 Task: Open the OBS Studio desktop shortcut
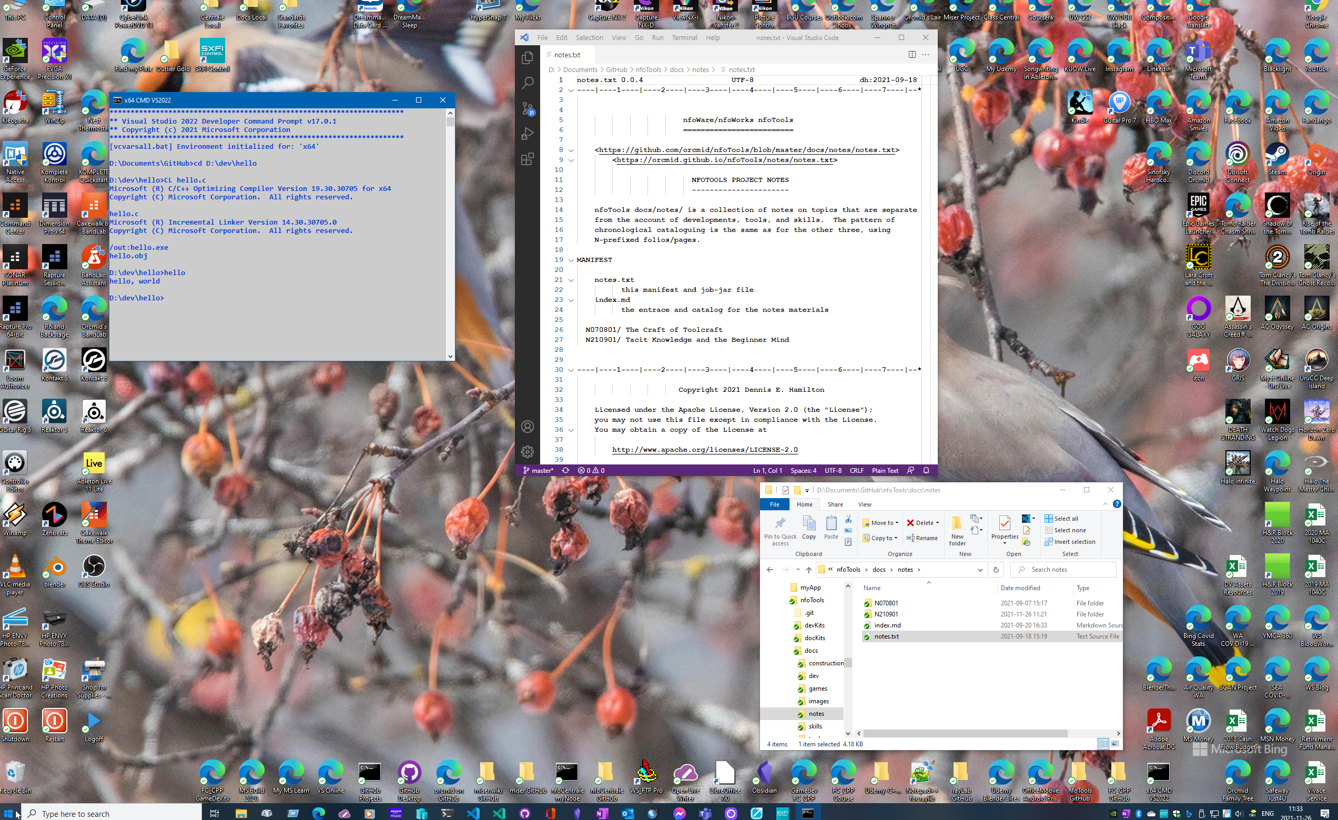(94, 571)
